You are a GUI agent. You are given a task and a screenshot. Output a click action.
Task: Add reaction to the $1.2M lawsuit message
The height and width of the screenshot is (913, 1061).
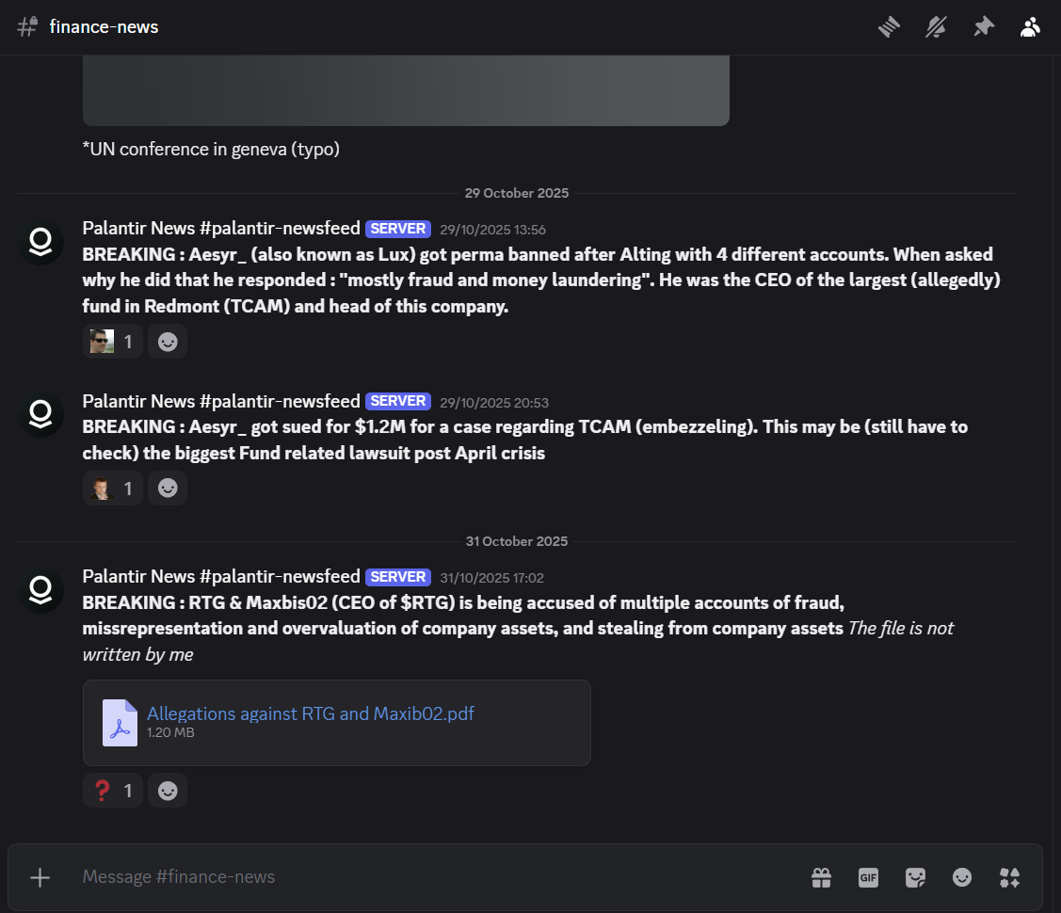point(168,489)
